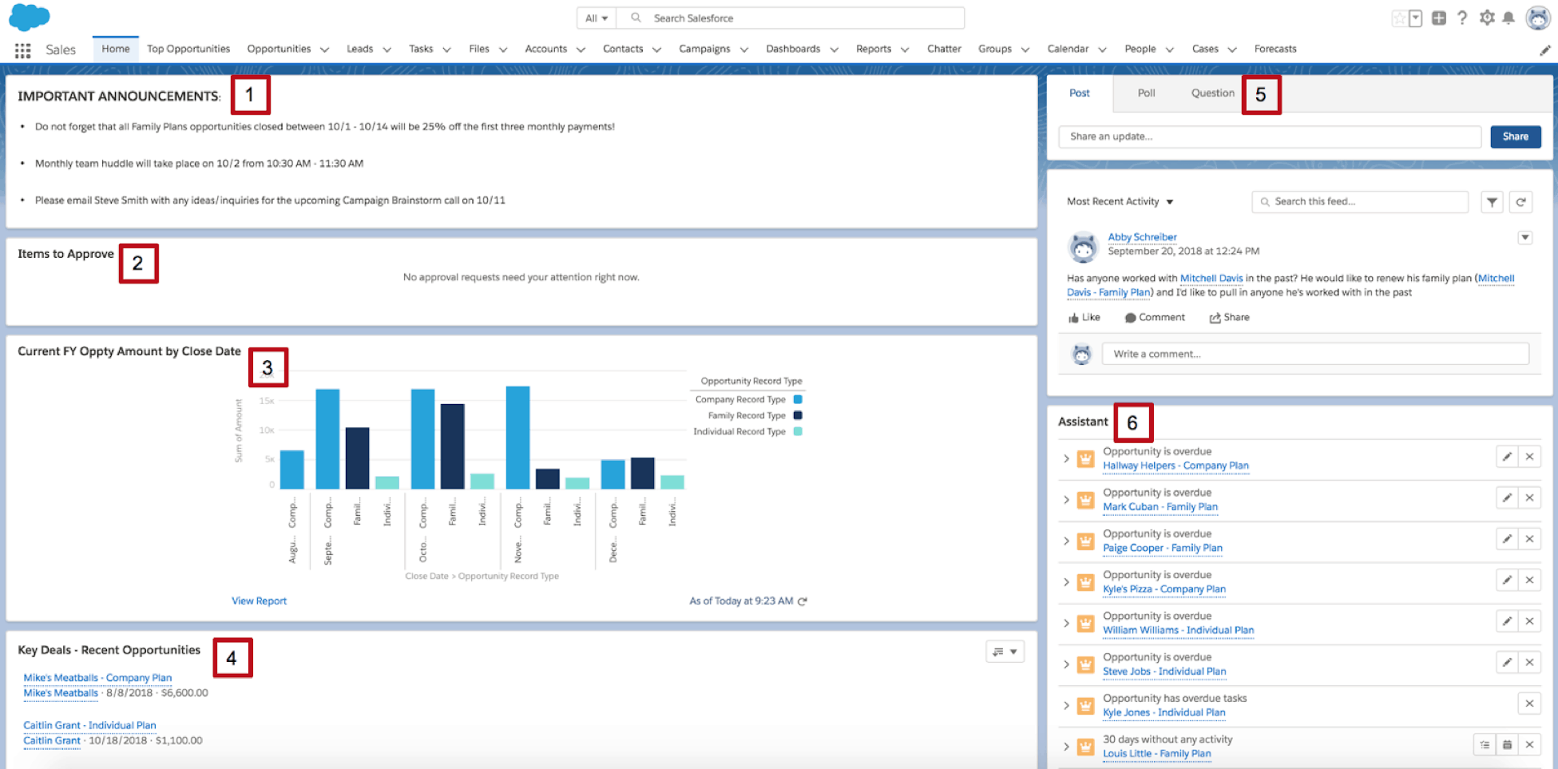Open the Top Opportunities tab

188,49
